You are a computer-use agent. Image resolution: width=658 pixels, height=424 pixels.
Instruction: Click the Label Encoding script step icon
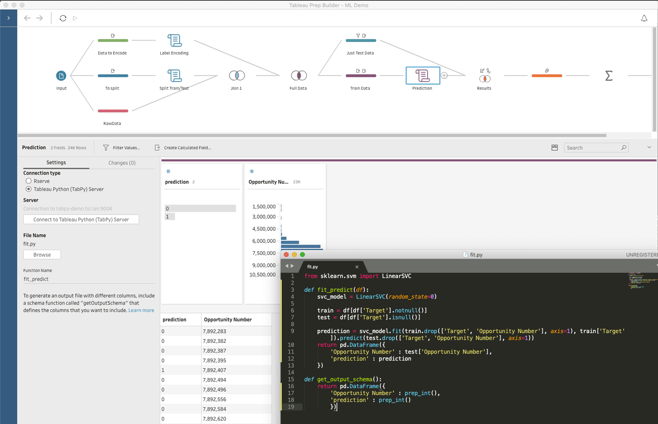tap(174, 40)
